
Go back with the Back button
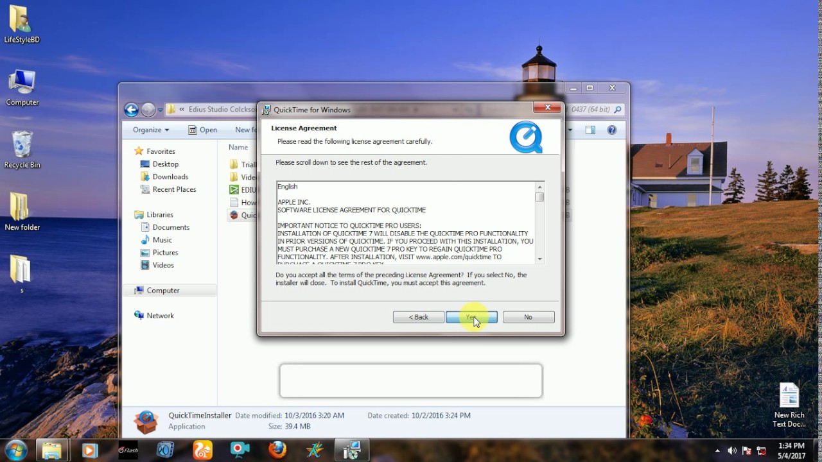coord(419,317)
